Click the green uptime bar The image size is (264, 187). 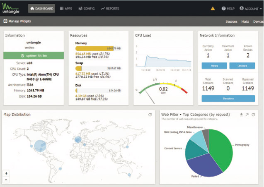click(x=34, y=55)
